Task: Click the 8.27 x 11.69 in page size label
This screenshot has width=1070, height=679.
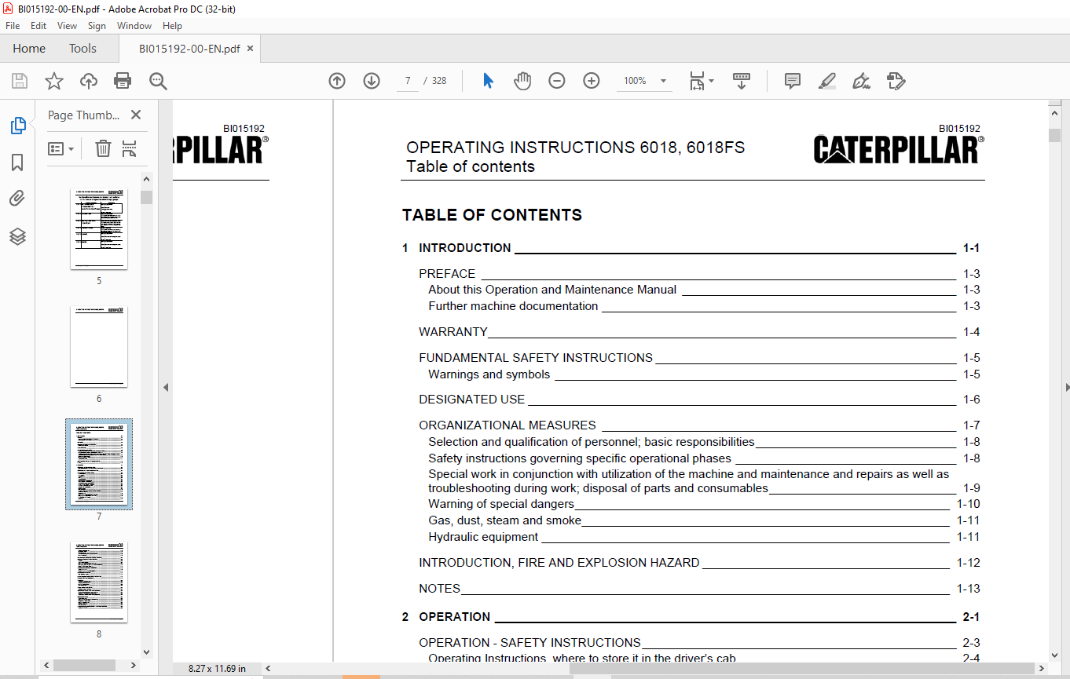Action: pos(217,669)
